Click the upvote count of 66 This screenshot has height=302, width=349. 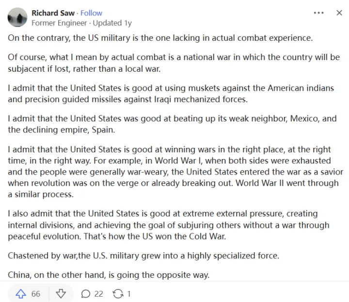pyautogui.click(x=36, y=294)
